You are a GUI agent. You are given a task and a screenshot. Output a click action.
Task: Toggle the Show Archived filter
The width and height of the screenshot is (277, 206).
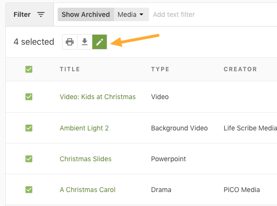click(86, 14)
